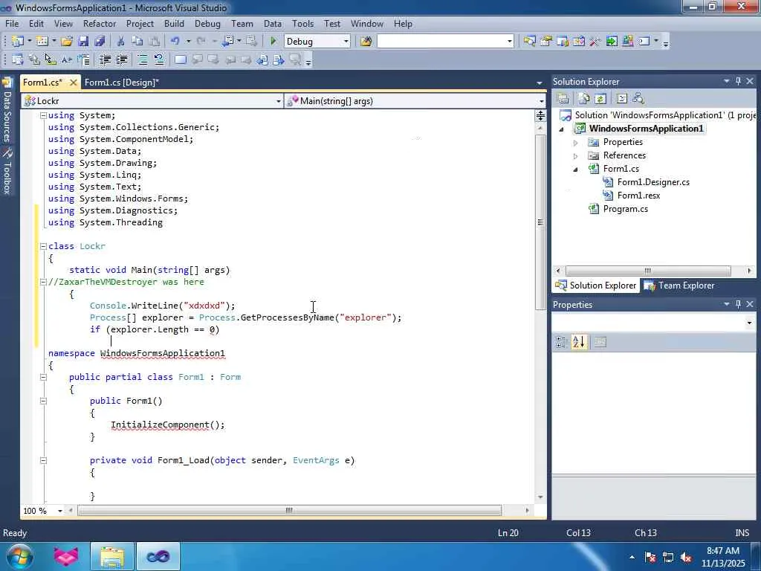Open Solution Explorer from the main toolbar icon
Viewport: 761px width, 571px height.
529,42
